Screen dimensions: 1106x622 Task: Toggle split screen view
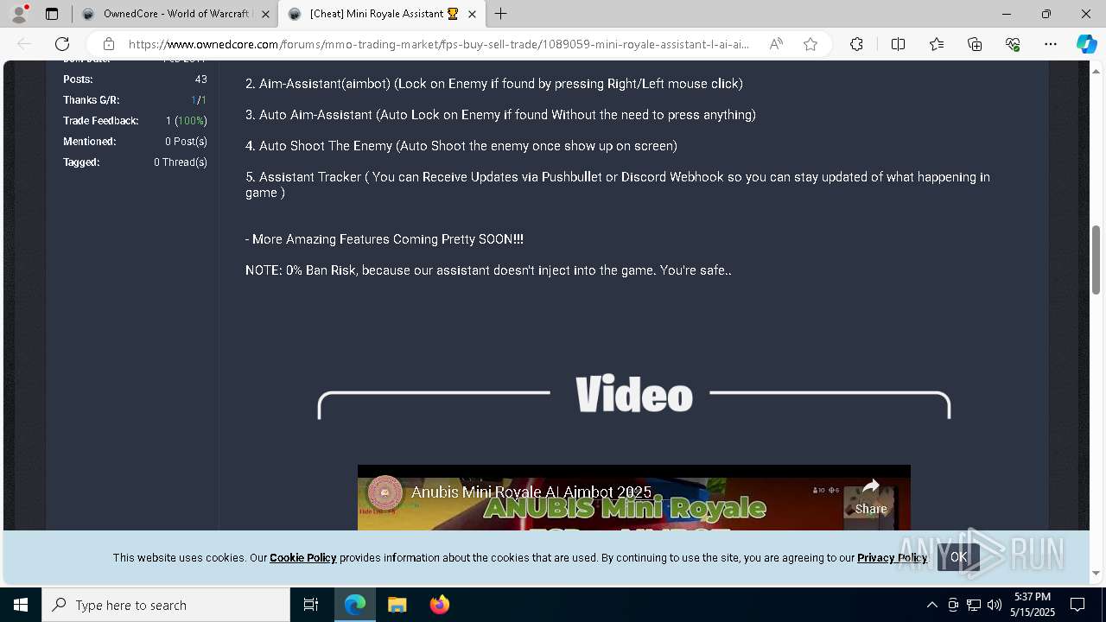(898, 44)
